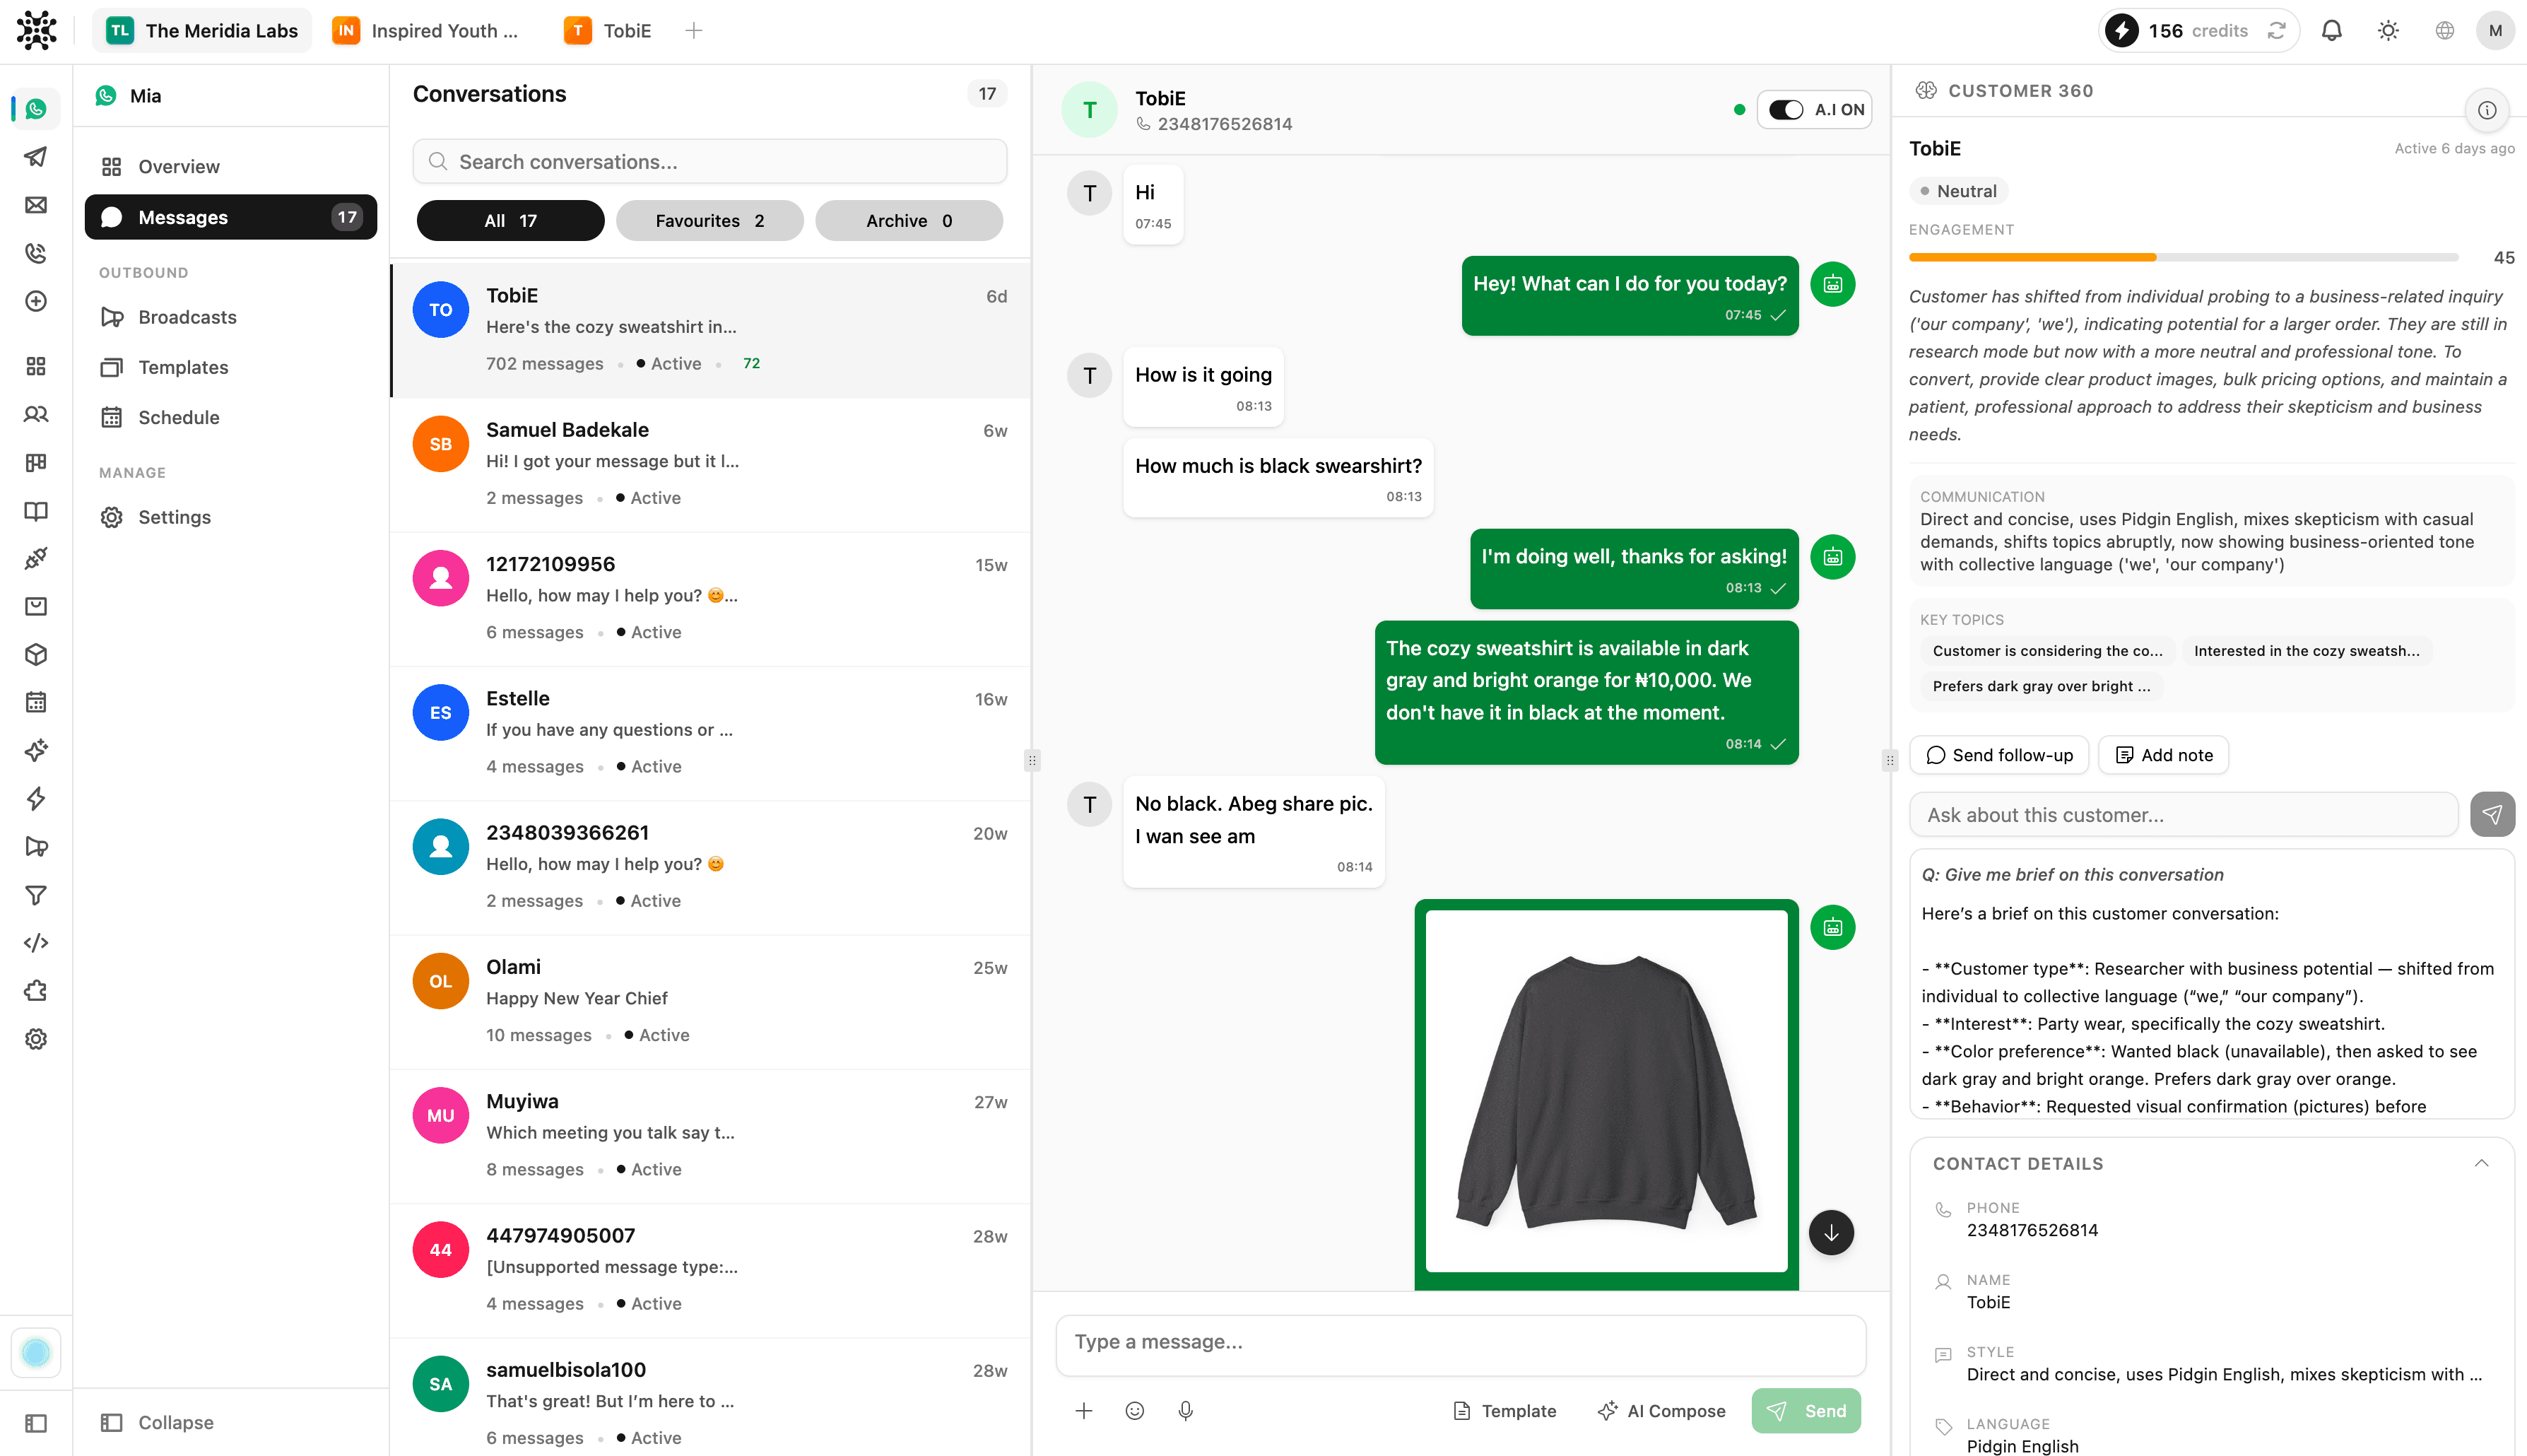2527x1456 pixels.
Task: Open the book knowledge base sidebar icon
Action: [x=36, y=511]
